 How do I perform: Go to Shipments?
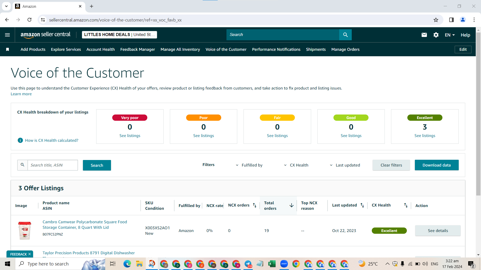point(316,49)
